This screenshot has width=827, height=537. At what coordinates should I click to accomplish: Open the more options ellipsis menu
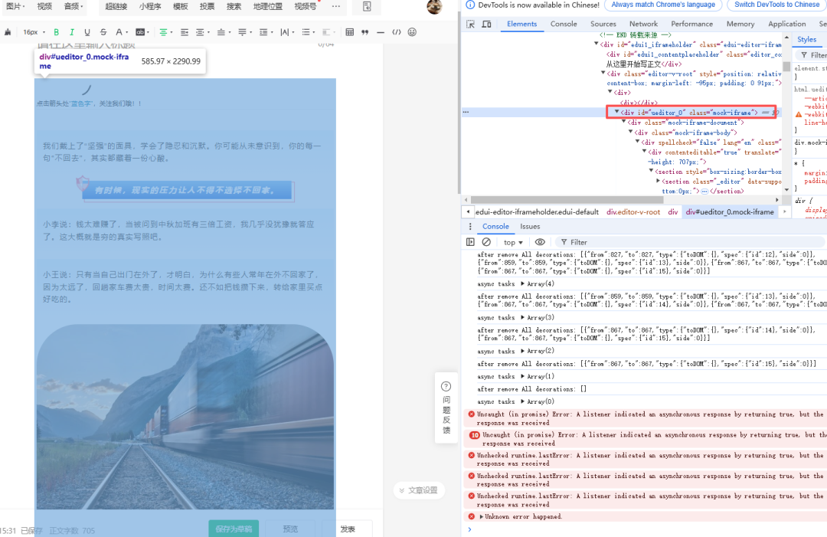tap(336, 6)
